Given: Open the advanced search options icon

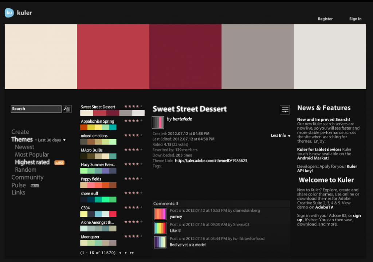Looking at the screenshot, I should click(67, 109).
